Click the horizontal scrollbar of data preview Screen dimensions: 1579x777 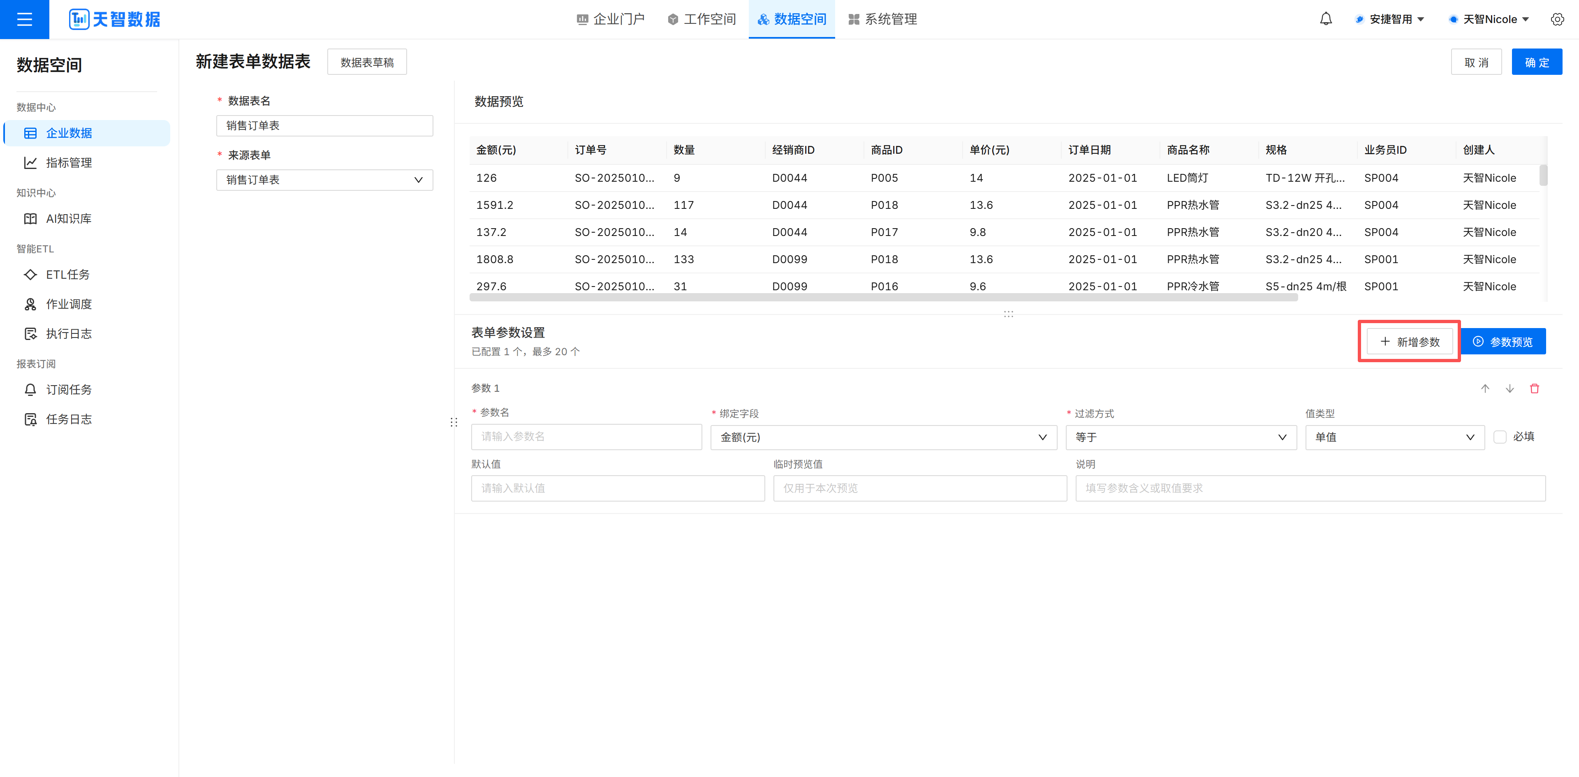click(883, 297)
